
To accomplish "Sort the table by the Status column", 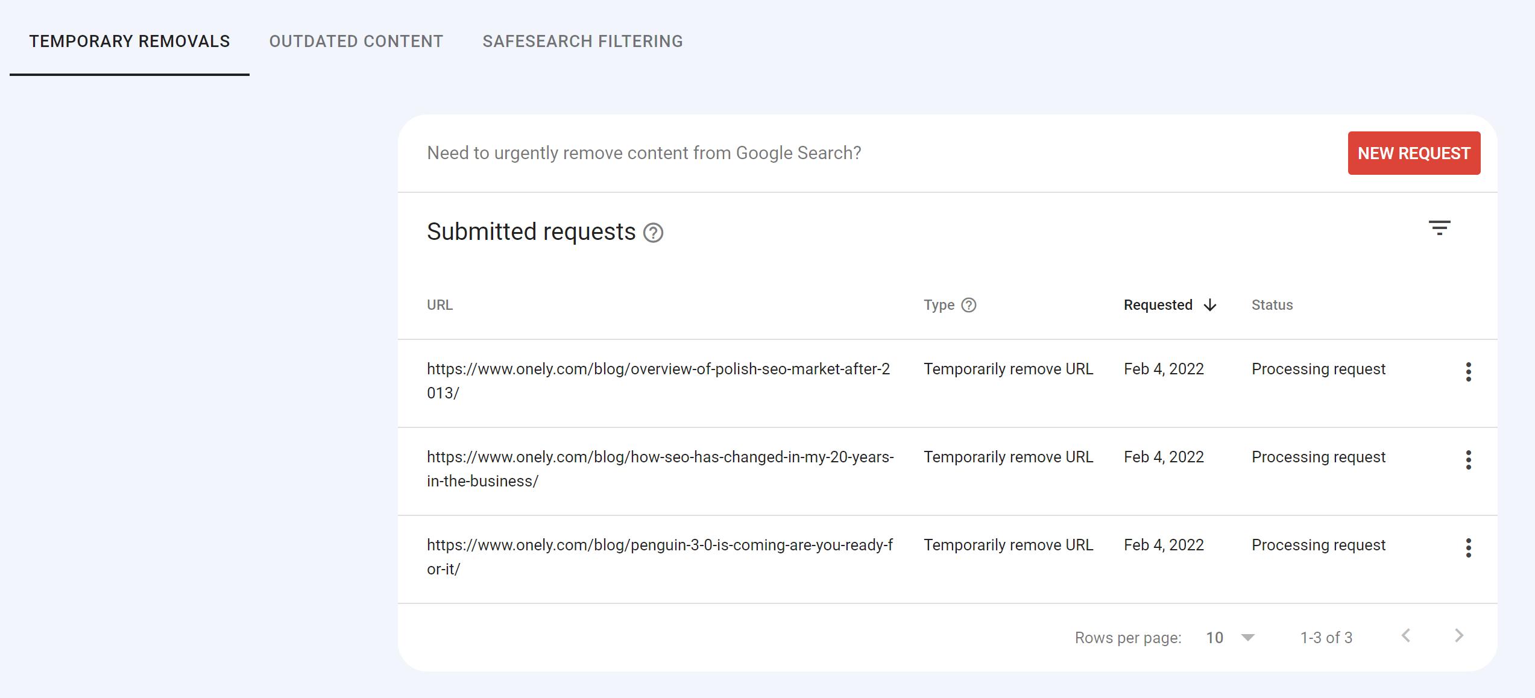I will 1272,304.
